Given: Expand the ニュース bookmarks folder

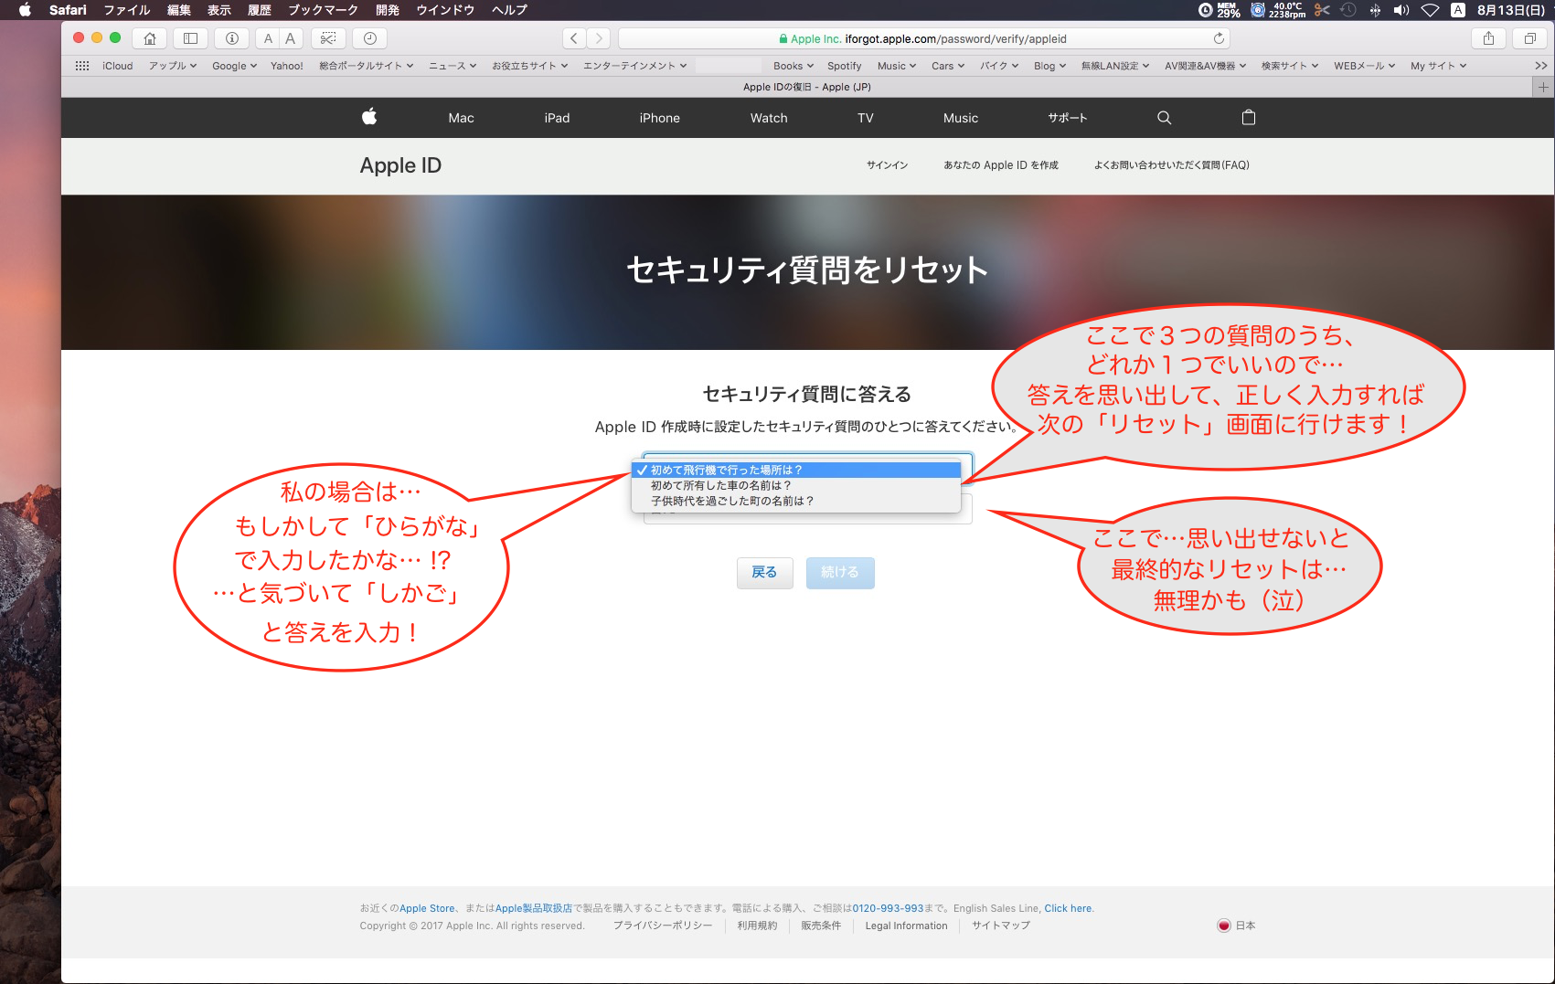Looking at the screenshot, I should 453,66.
